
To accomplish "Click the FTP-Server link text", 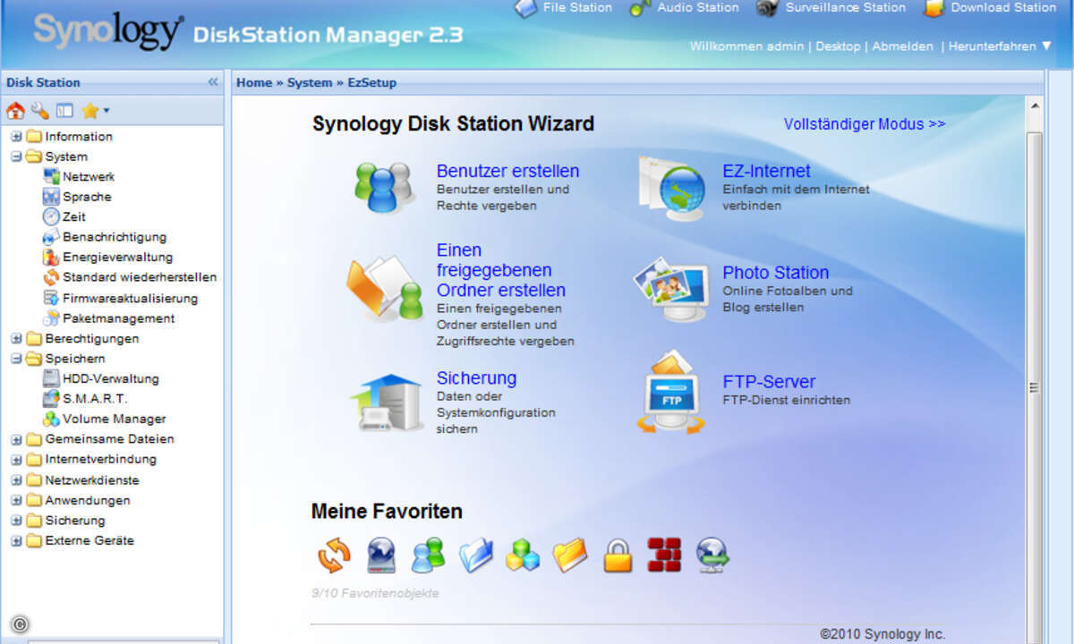I will pos(769,382).
